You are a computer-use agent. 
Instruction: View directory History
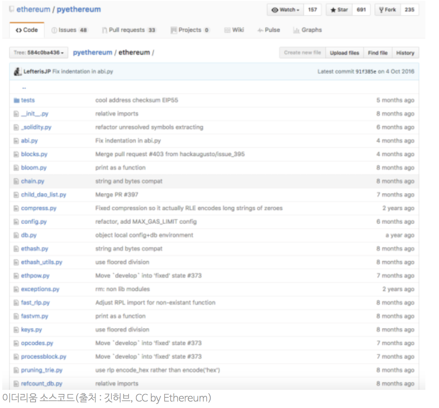(x=405, y=53)
